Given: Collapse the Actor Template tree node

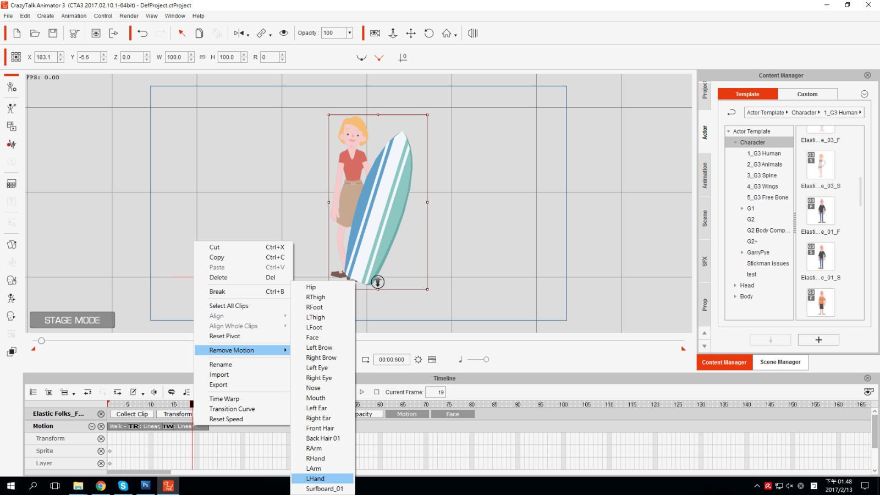Looking at the screenshot, I should (x=729, y=131).
